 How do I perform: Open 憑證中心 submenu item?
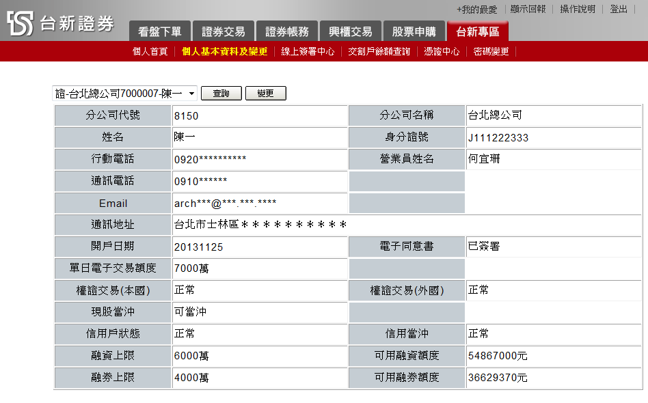442,51
